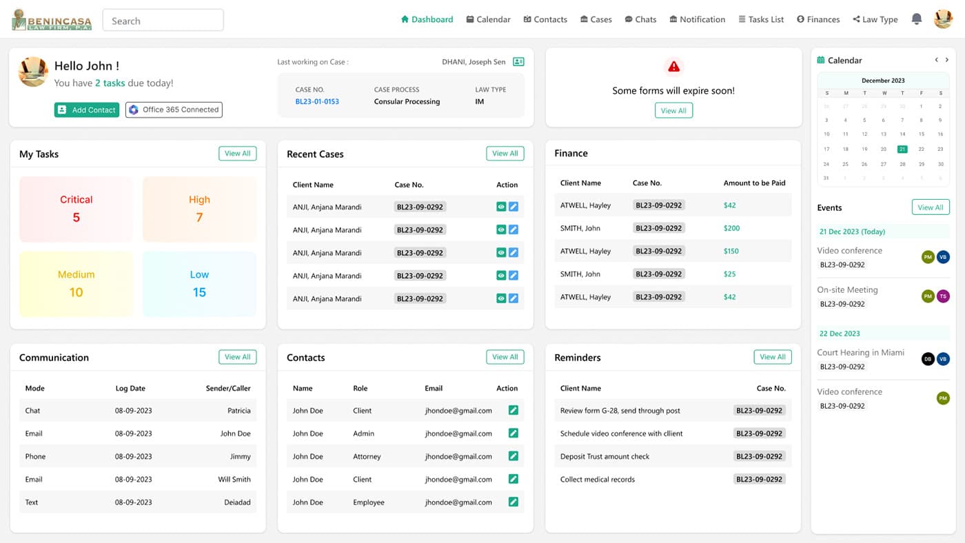Click the PM avatar on the Video conference event
Image resolution: width=965 pixels, height=543 pixels.
tap(928, 256)
